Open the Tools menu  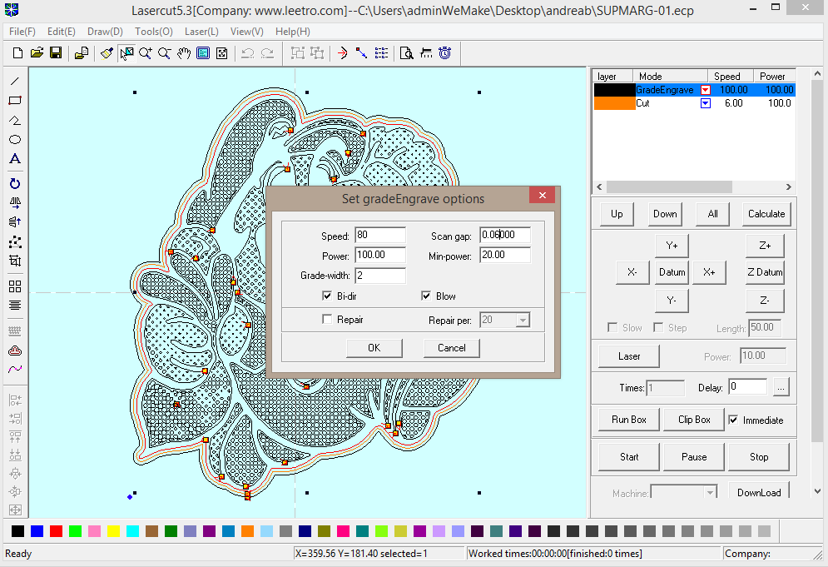point(154,32)
